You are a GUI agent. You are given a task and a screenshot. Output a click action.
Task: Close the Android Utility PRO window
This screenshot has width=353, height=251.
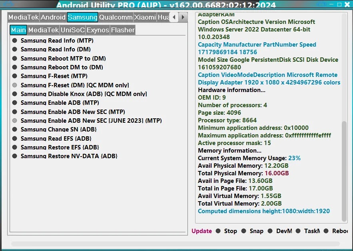(x=347, y=4)
